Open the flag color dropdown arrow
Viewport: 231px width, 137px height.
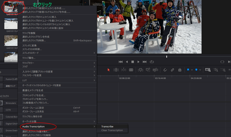[x=192, y=70]
